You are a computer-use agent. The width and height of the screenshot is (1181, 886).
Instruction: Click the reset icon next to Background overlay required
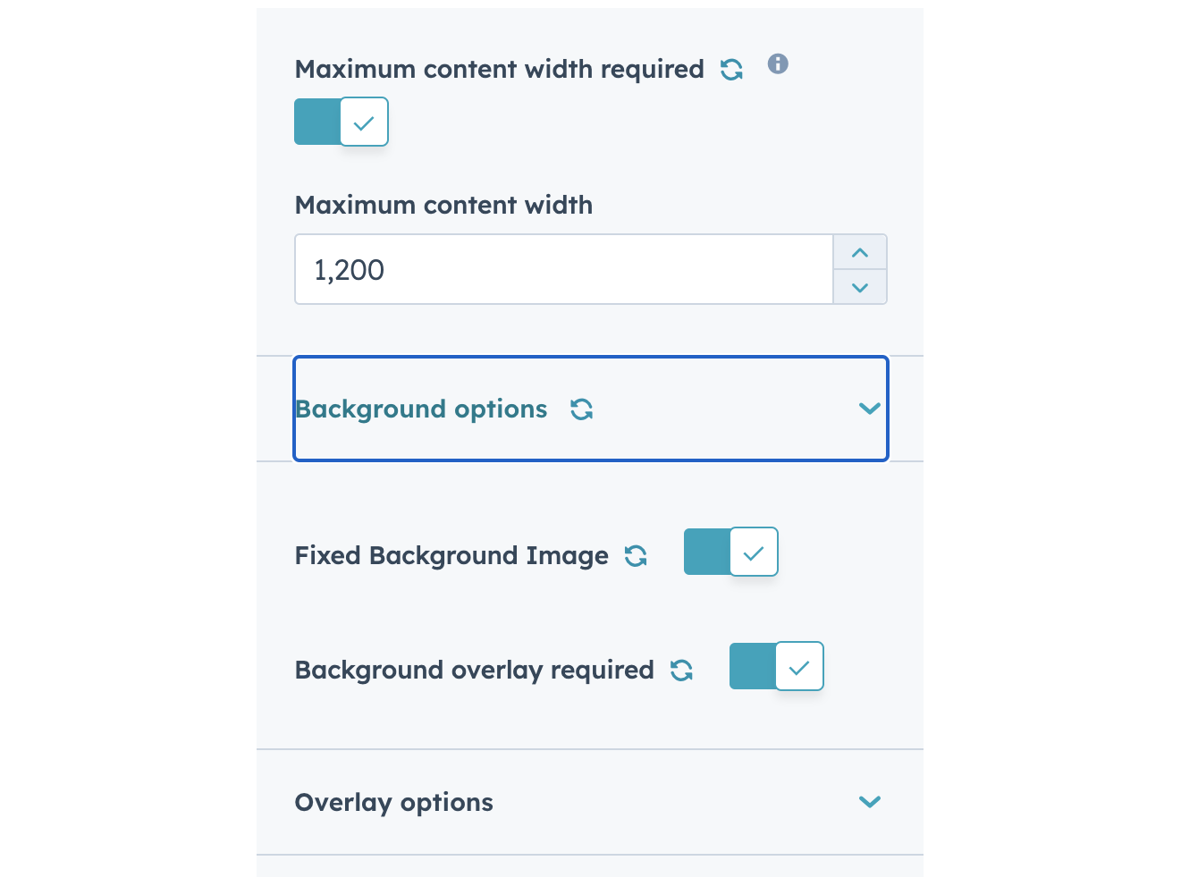click(x=682, y=669)
